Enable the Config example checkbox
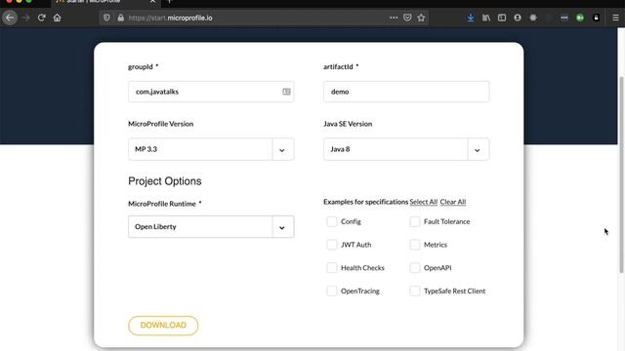The width and height of the screenshot is (625, 351). click(x=332, y=221)
